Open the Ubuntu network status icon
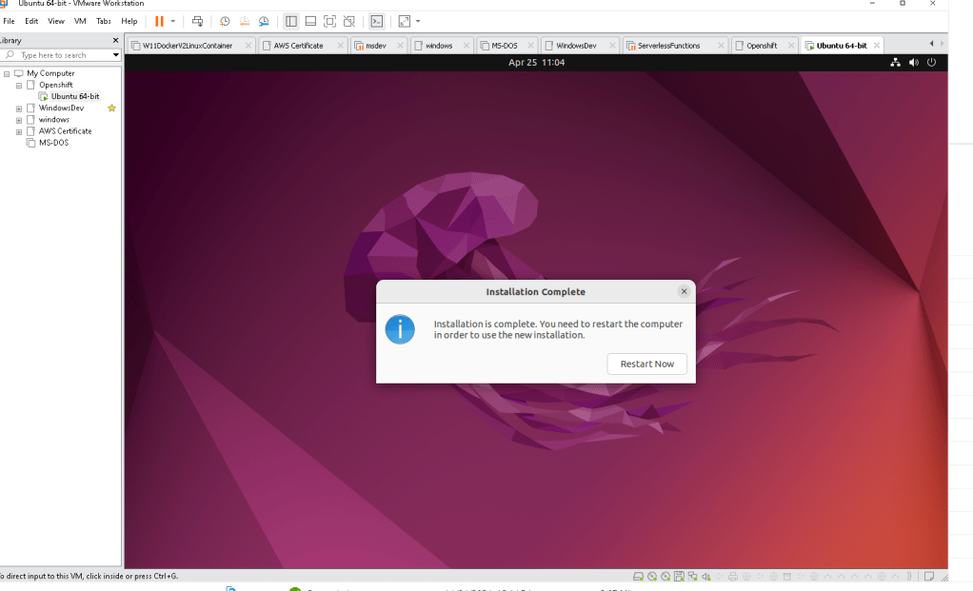The height and width of the screenshot is (591, 973). tap(896, 62)
